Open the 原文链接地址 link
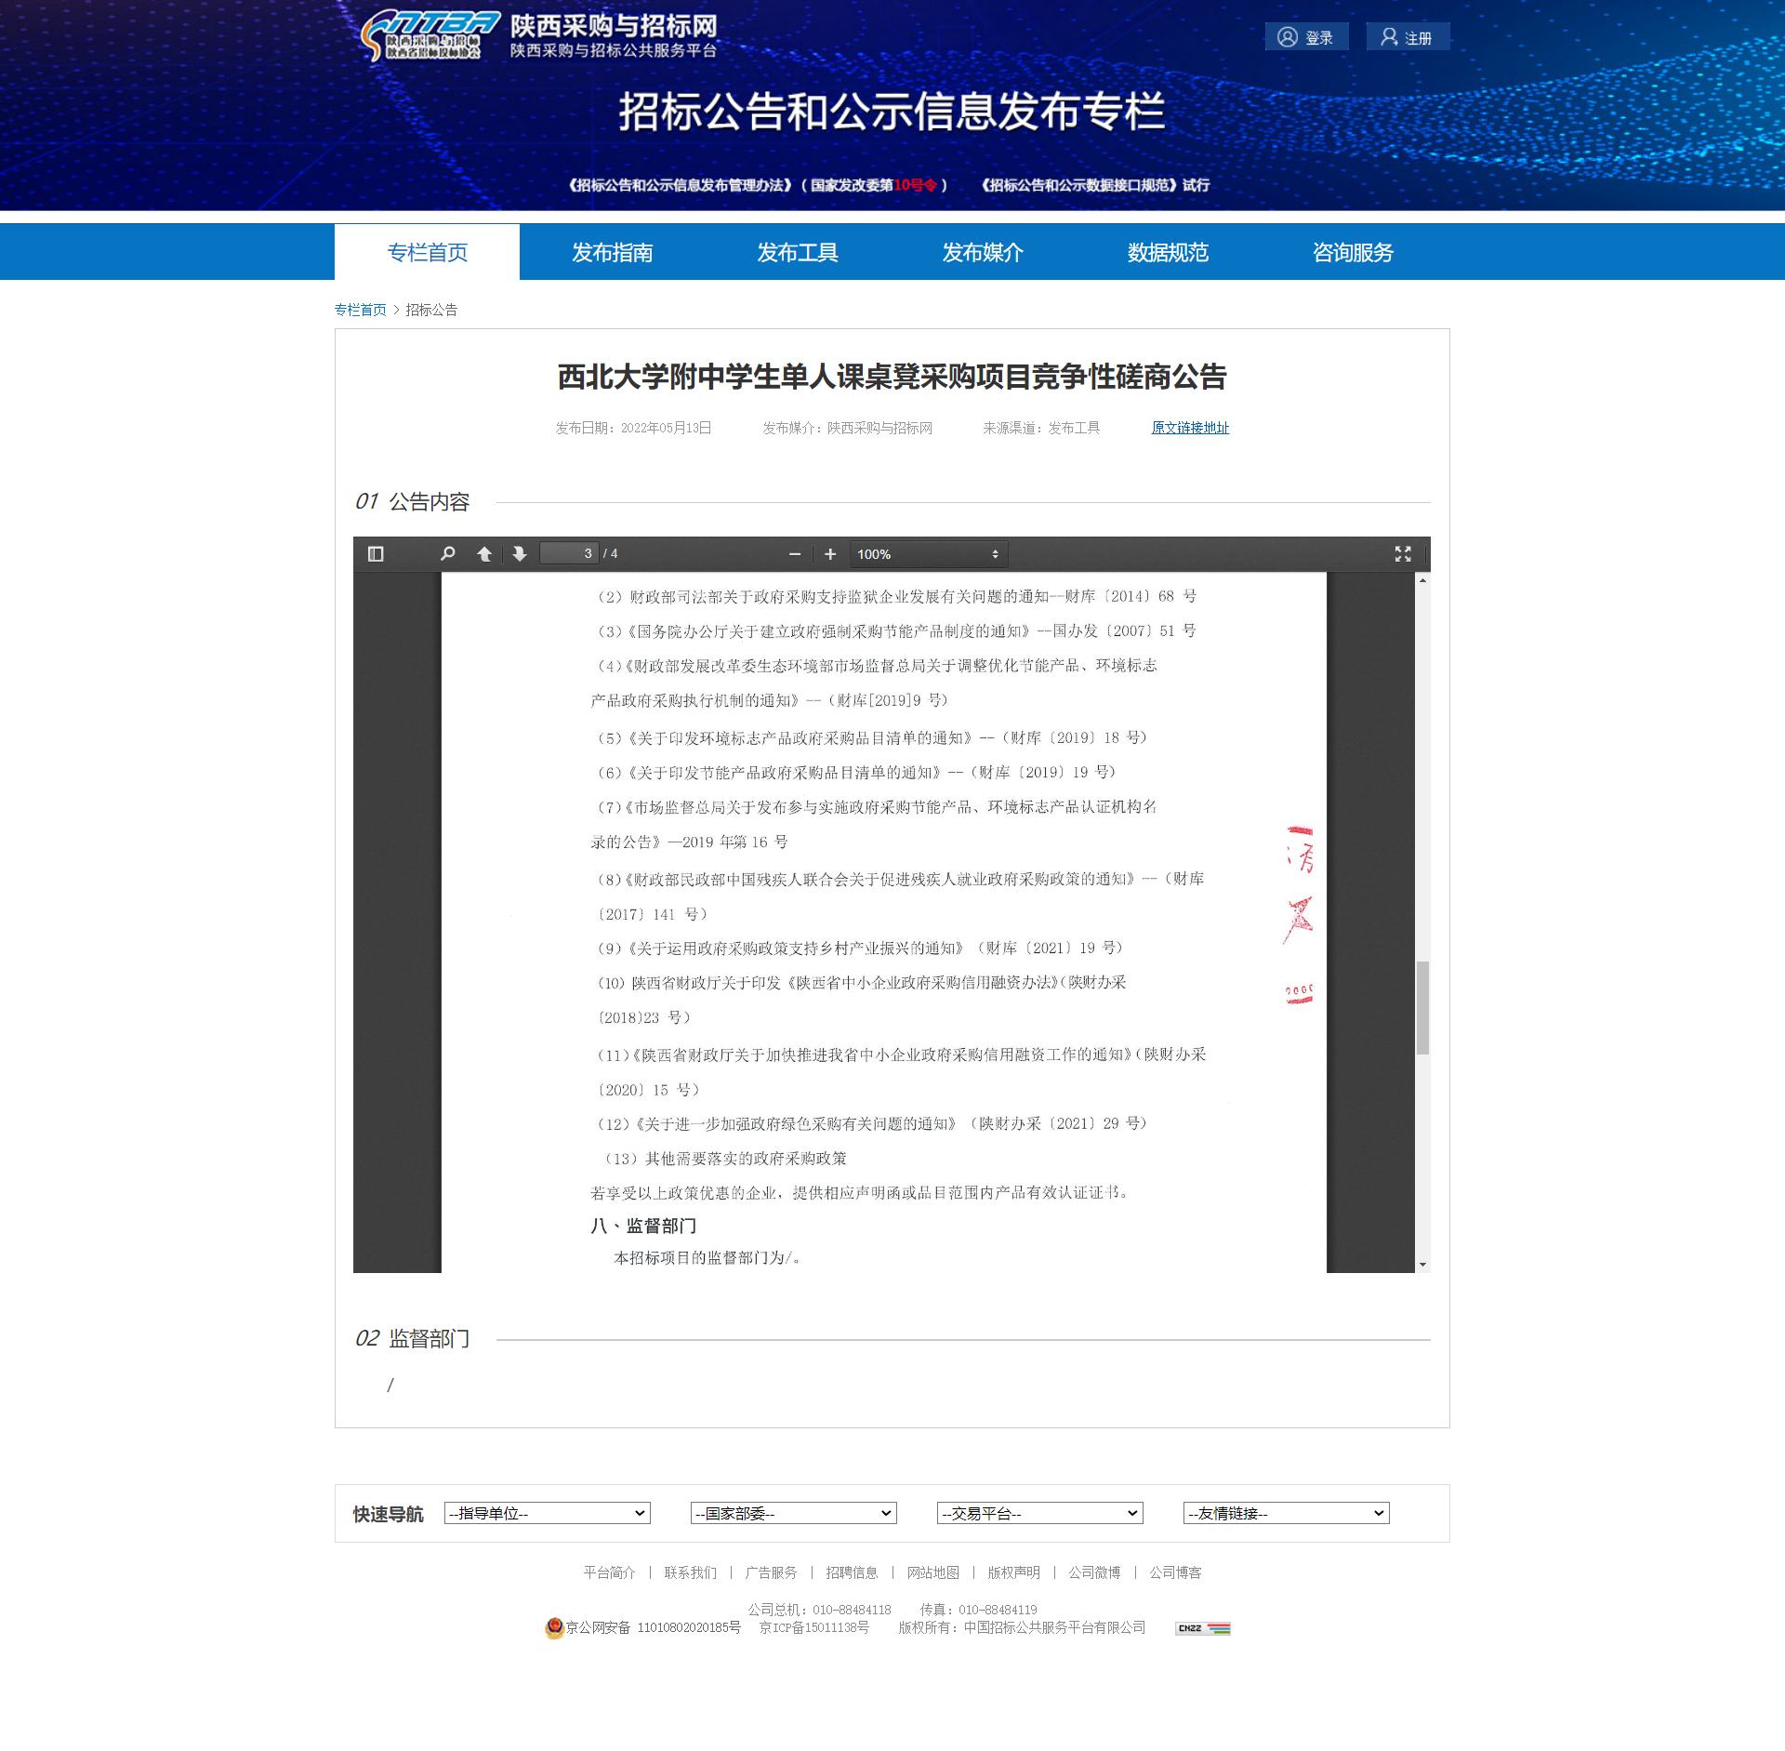The height and width of the screenshot is (1751, 1785). click(1190, 428)
